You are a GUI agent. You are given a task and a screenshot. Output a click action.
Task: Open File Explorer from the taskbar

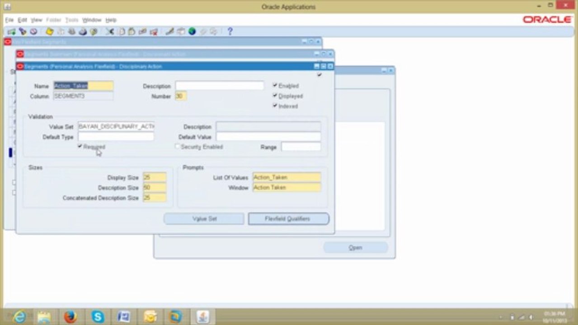(x=44, y=317)
